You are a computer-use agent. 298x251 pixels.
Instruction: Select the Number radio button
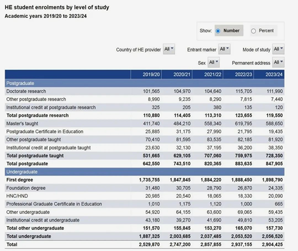218,31
